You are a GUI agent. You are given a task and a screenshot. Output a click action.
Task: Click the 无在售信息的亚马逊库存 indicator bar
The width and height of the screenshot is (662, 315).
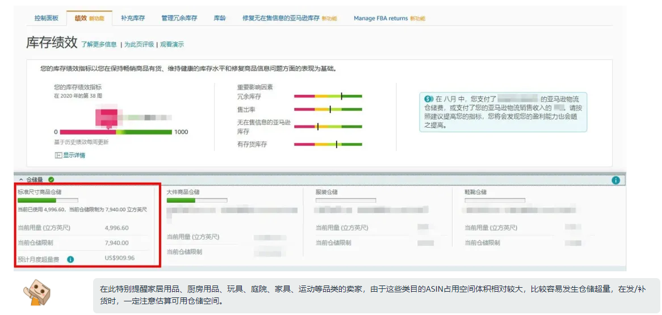(328, 126)
